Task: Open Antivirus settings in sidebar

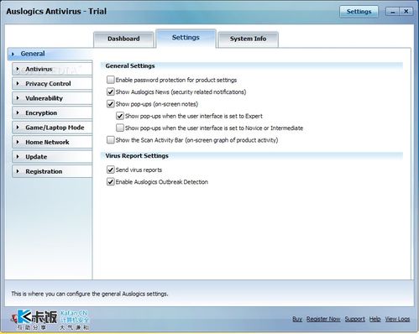Action: 52,69
